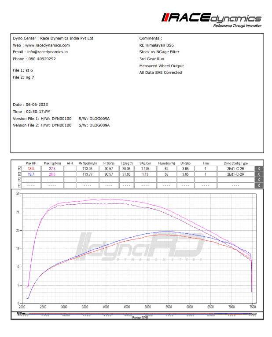Click the X button on the fourth table row
This screenshot has width=272, height=337.
point(259,185)
